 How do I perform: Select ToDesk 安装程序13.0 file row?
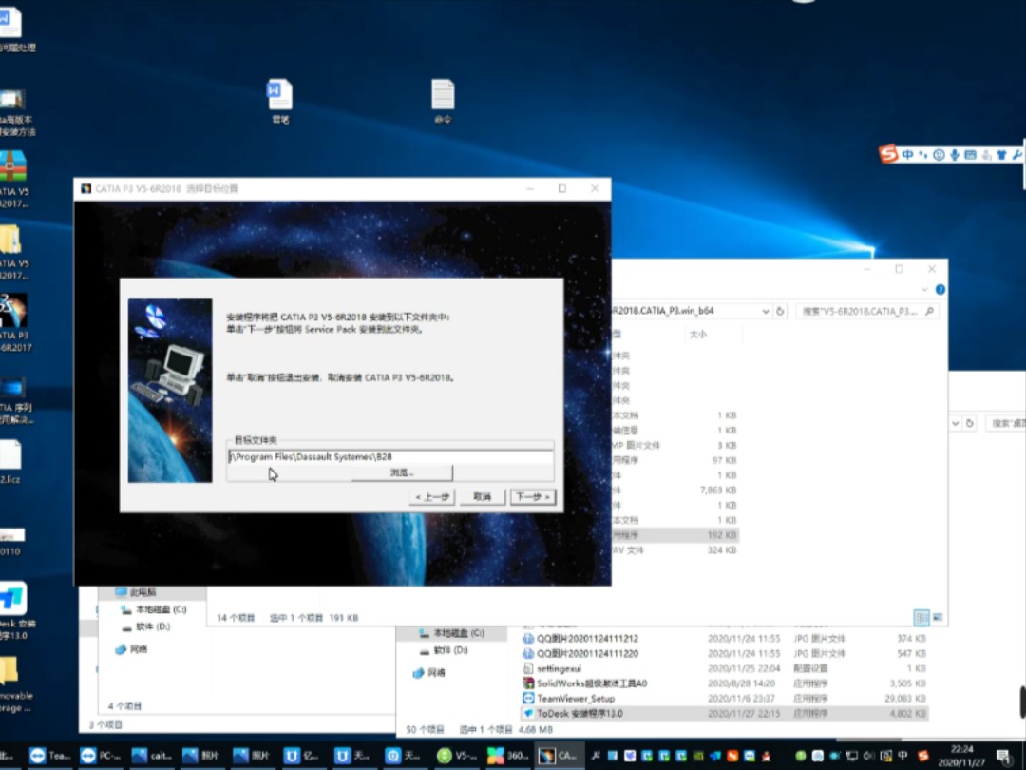point(724,714)
